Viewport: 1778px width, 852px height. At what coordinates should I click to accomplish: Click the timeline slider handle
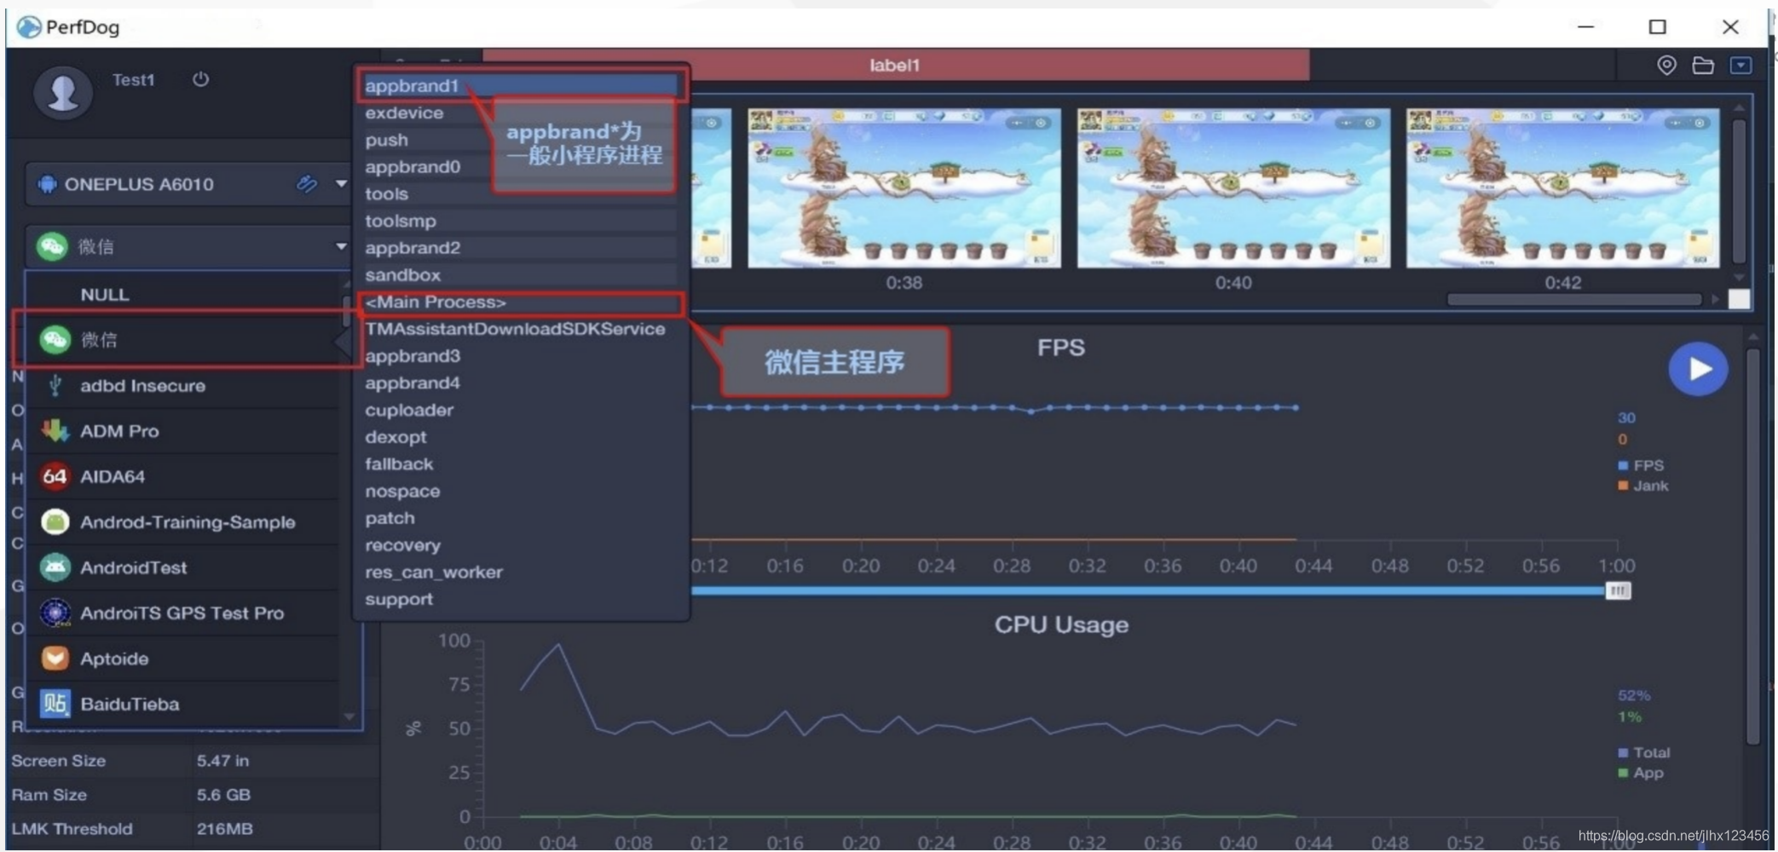[1618, 590]
